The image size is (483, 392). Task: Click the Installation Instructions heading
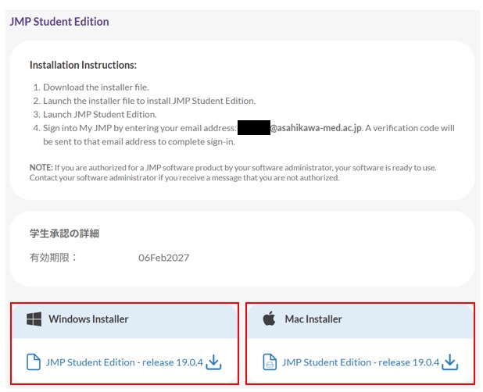pyautogui.click(x=83, y=65)
